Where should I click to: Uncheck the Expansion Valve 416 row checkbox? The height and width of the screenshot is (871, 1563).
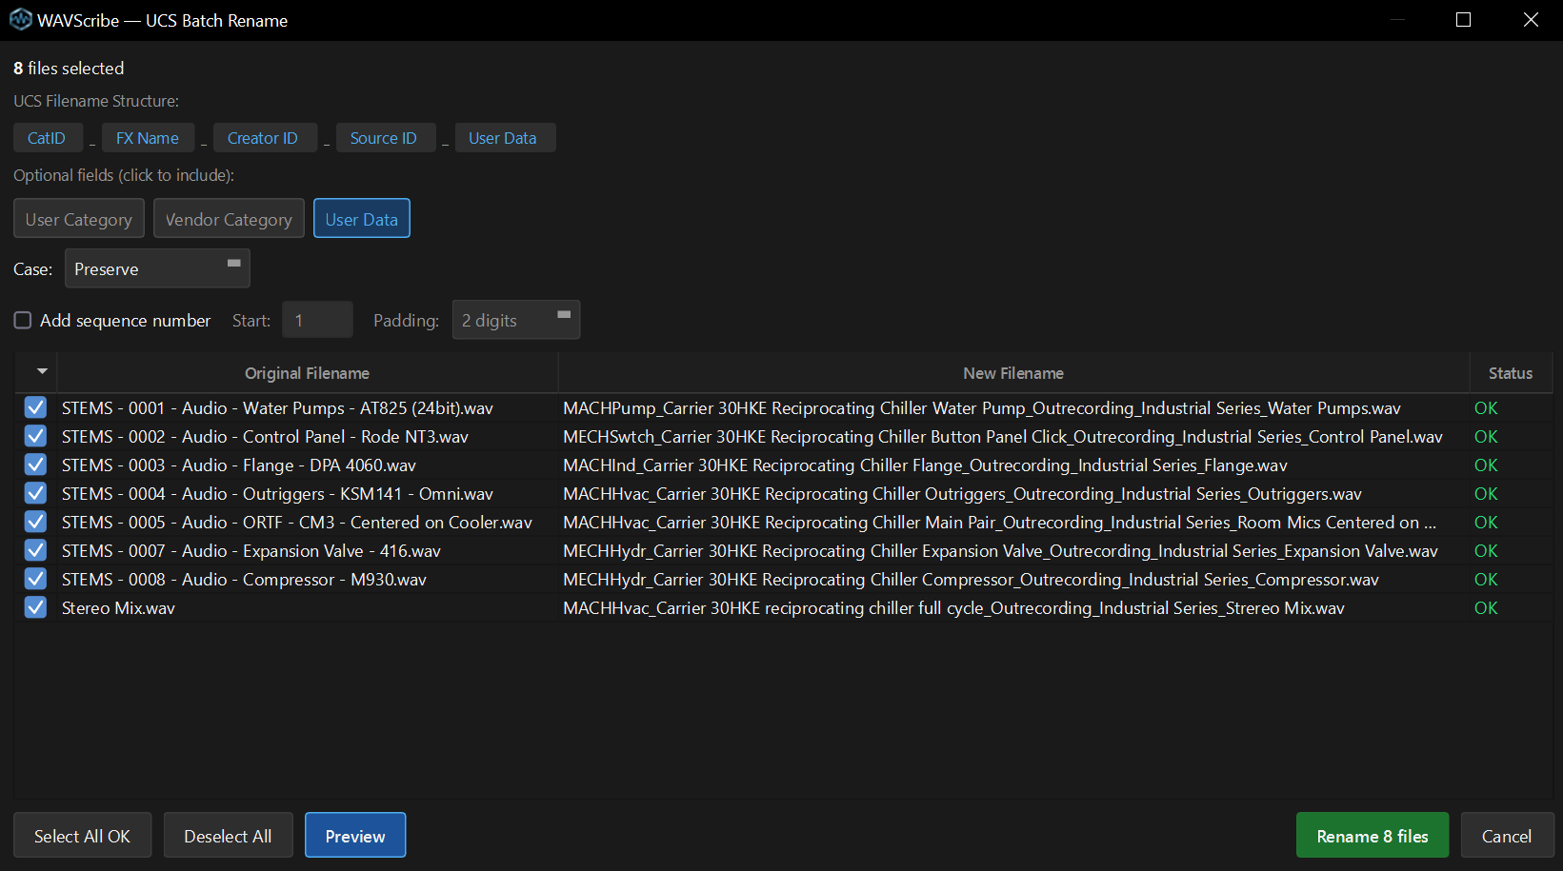[x=35, y=550]
